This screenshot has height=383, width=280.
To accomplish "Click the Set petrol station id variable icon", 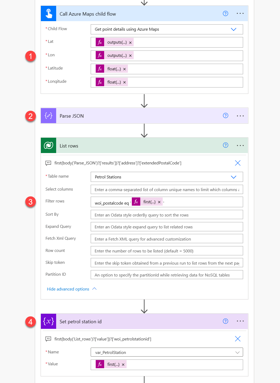I will click(x=49, y=321).
